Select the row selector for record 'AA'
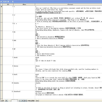The width and height of the screenshot is (102, 102). 1,35
